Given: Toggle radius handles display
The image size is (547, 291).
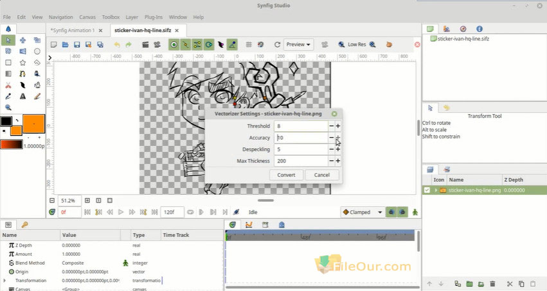Looking at the screenshot, I should 209,44.
